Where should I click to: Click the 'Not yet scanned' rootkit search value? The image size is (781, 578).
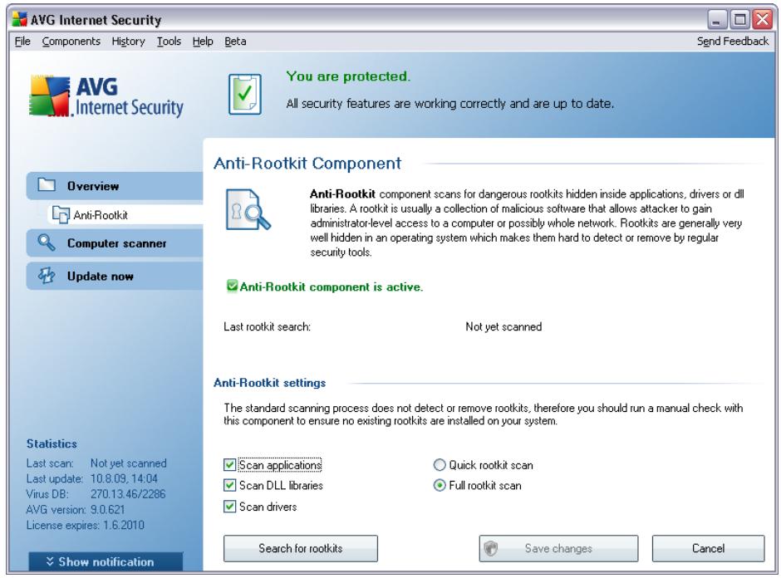click(x=503, y=326)
